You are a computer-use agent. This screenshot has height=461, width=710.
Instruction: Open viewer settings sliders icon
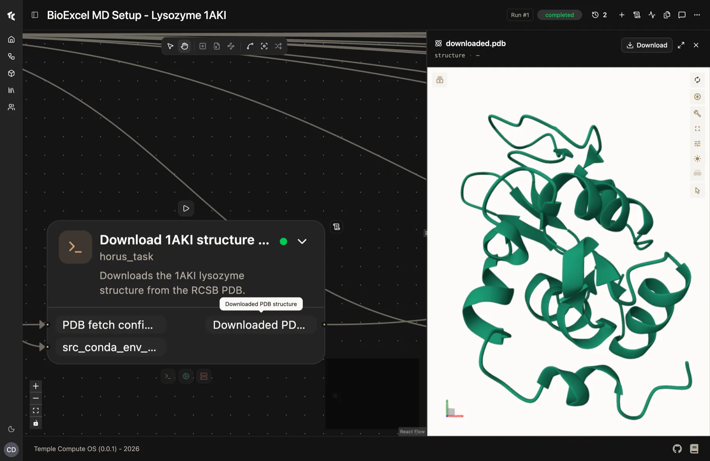point(697,144)
